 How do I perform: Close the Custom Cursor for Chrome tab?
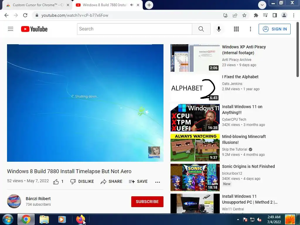(x=68, y=5)
